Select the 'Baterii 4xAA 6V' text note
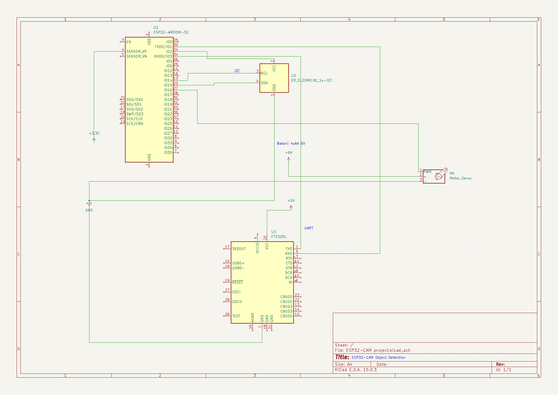Image resolution: width=558 pixels, height=395 pixels. (x=291, y=143)
